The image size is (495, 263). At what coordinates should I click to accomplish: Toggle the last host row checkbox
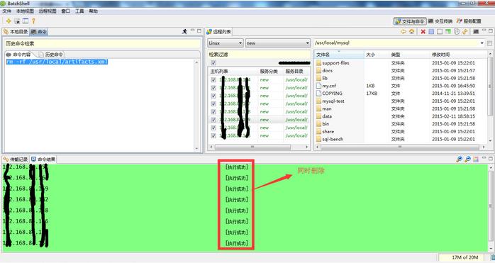pos(213,136)
